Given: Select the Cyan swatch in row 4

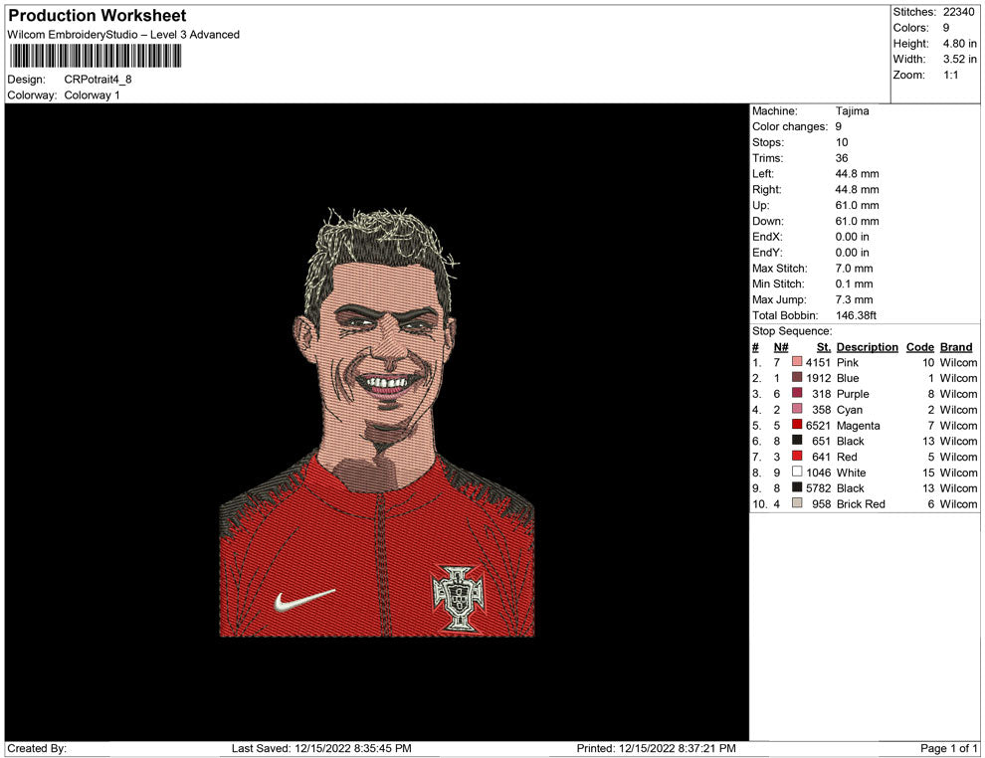Looking at the screenshot, I should (797, 409).
